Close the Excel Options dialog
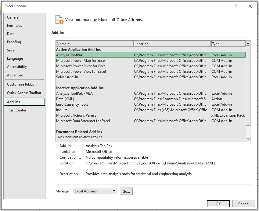This screenshot has width=259, height=211. pyautogui.click(x=250, y=6)
